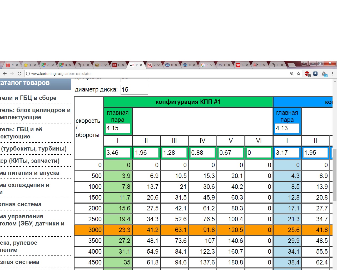
Task: Bookmark this page with the star icon
Action: click(299, 74)
